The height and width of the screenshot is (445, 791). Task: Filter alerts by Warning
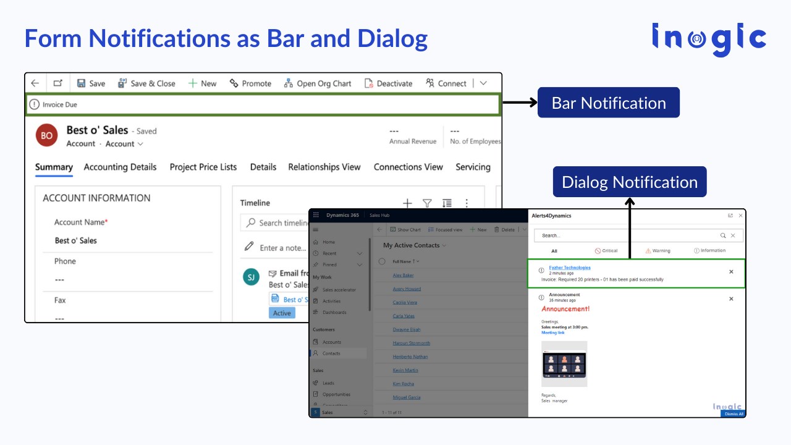658,251
